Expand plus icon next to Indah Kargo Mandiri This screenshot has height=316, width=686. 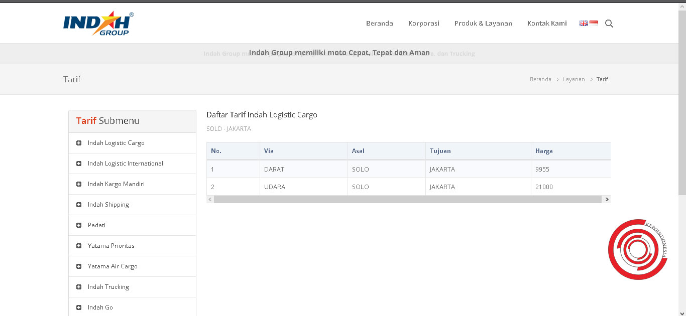(79, 184)
